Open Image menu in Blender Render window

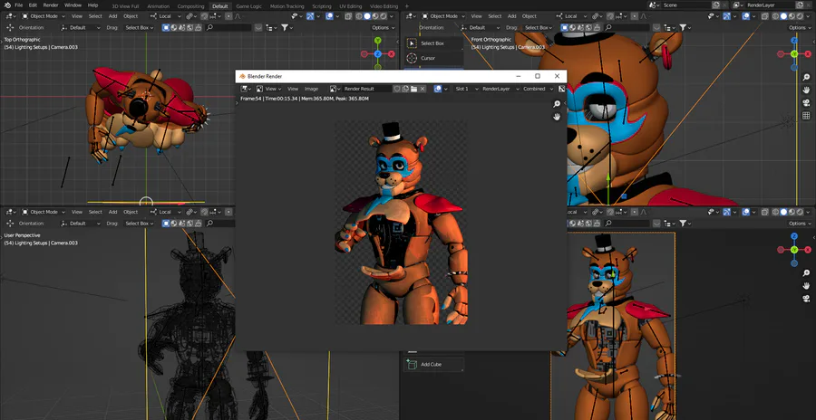point(311,89)
